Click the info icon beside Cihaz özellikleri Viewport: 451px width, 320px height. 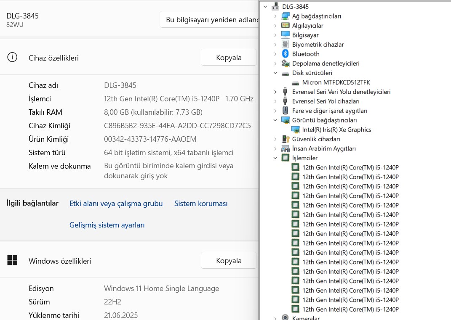(x=12, y=57)
